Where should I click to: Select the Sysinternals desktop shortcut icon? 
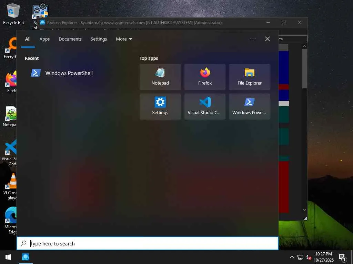40,10
